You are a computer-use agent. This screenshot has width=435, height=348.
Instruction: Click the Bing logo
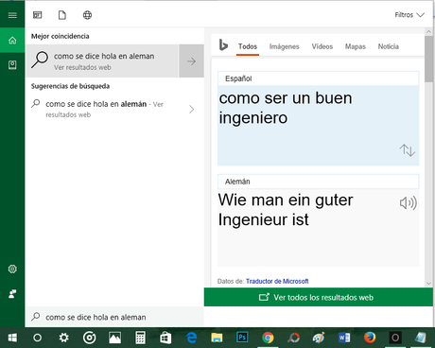coord(223,45)
